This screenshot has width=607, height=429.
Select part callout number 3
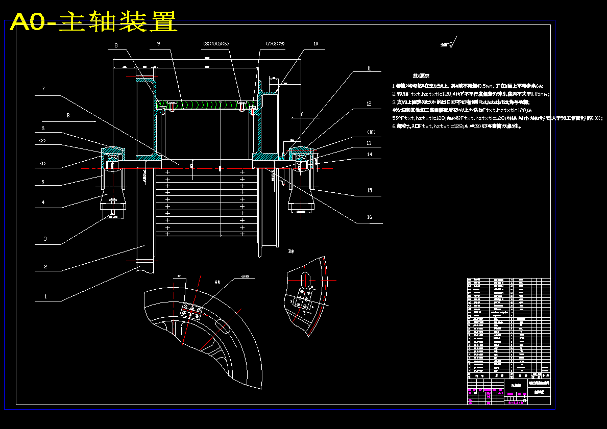[x=45, y=239]
